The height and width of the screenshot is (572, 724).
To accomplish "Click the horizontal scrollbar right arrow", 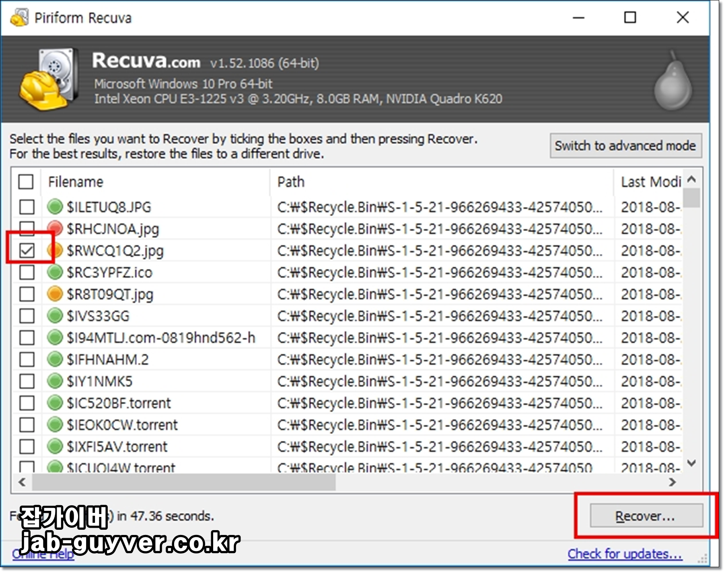I will tap(672, 482).
